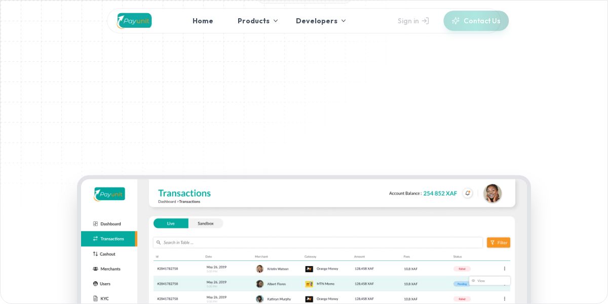Viewport: 608px width, 304px height.
Task: Click the Search in Table field
Action: (x=318, y=243)
